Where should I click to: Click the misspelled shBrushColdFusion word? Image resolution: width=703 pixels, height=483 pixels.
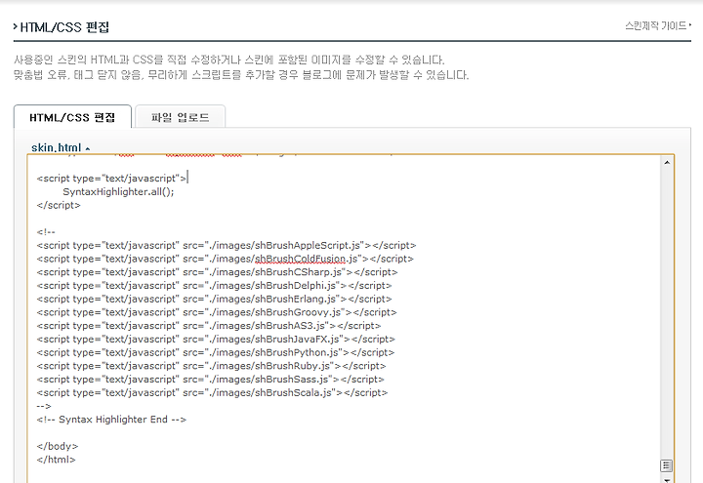tap(300, 259)
